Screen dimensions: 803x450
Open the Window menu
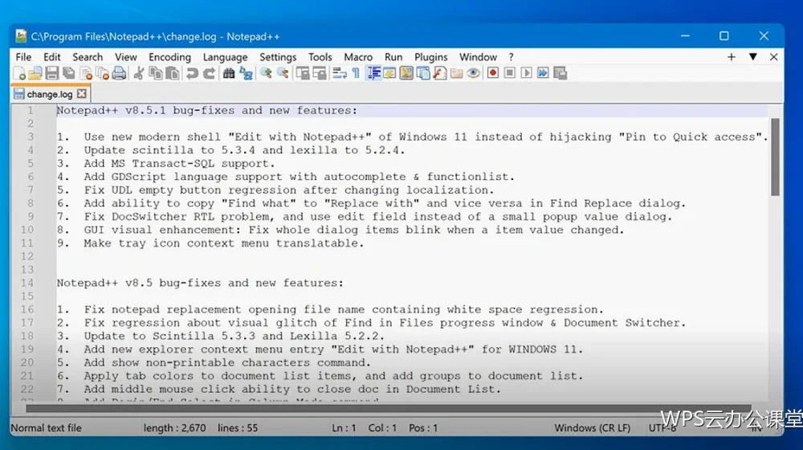(x=478, y=57)
